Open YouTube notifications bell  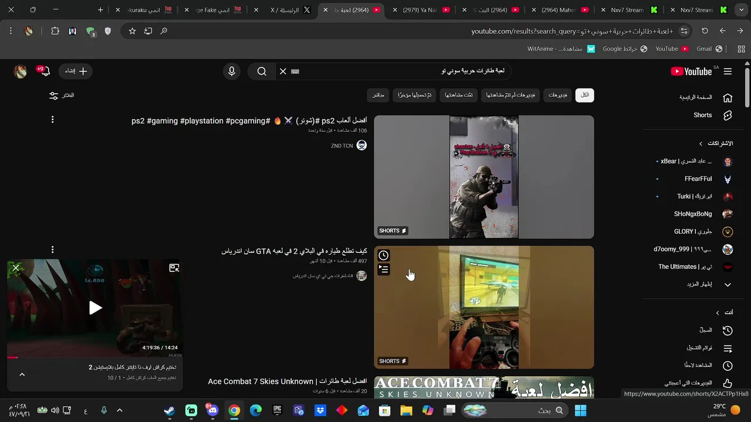tap(45, 72)
